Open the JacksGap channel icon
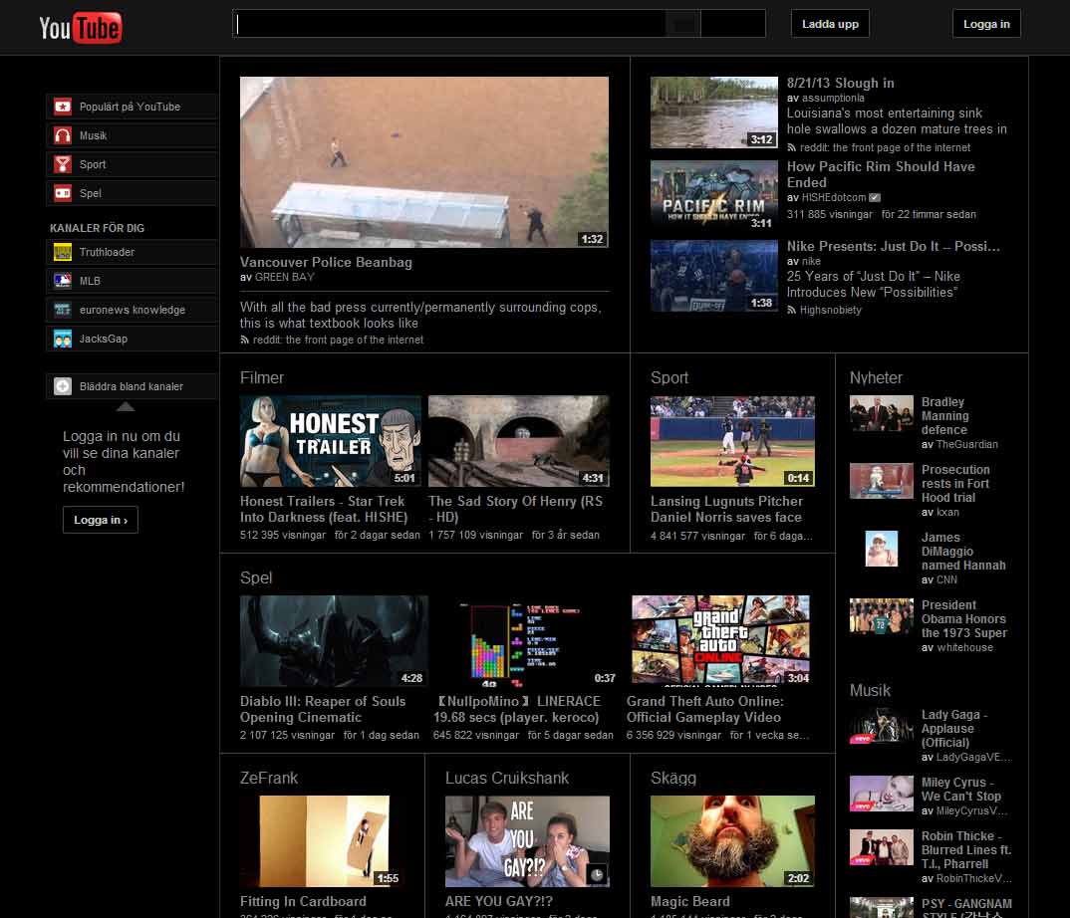The height and width of the screenshot is (918, 1070). tap(62, 338)
